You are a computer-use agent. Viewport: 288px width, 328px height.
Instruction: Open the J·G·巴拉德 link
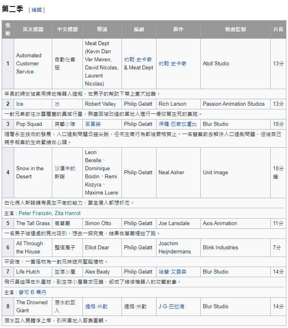(x=171, y=307)
